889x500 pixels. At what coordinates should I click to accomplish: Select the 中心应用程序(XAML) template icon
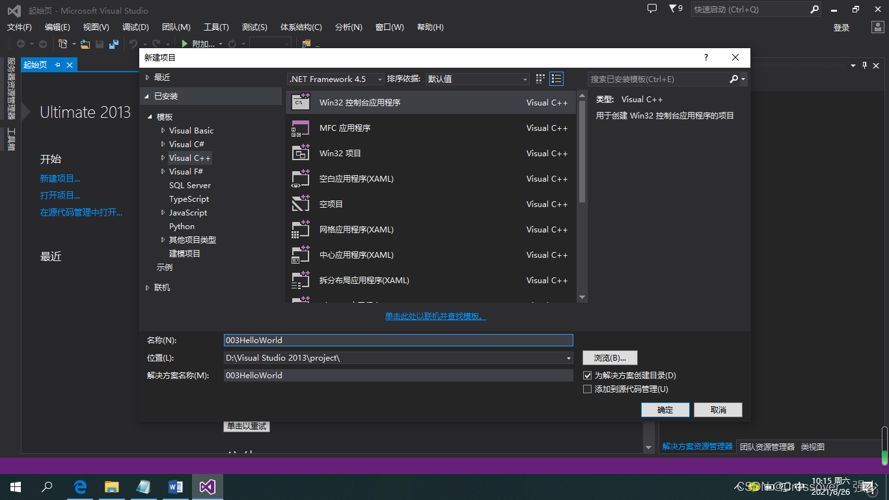coord(300,255)
